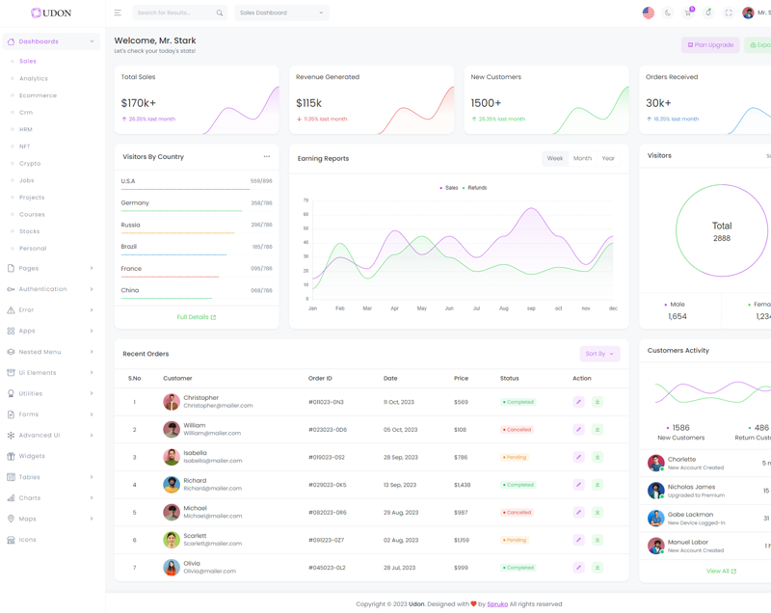Image resolution: width=771 pixels, height=613 pixels.
Task: Click download icon for William's order
Action: pyautogui.click(x=598, y=430)
